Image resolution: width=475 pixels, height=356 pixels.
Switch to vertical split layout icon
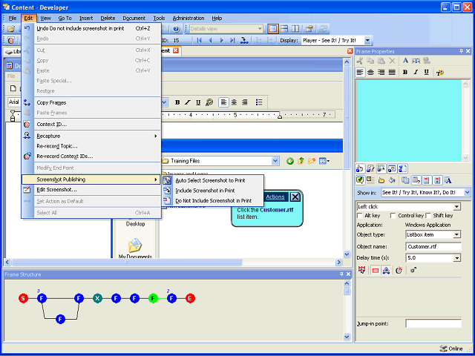pyautogui.click(x=295, y=29)
